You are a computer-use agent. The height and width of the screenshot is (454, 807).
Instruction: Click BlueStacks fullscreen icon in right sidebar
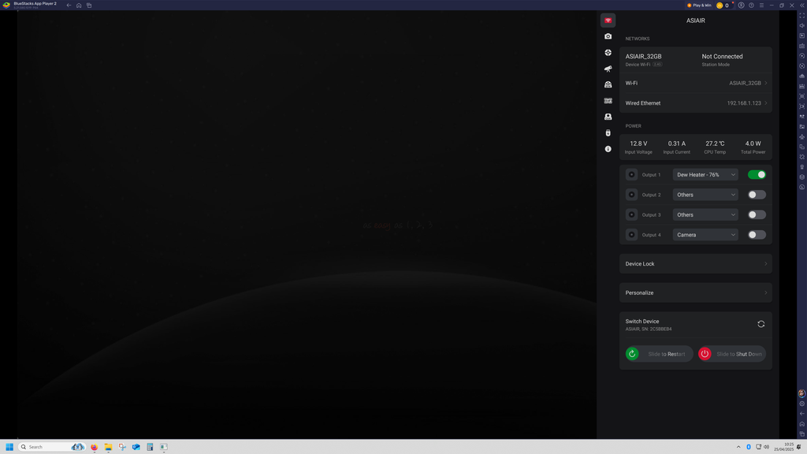(x=801, y=16)
